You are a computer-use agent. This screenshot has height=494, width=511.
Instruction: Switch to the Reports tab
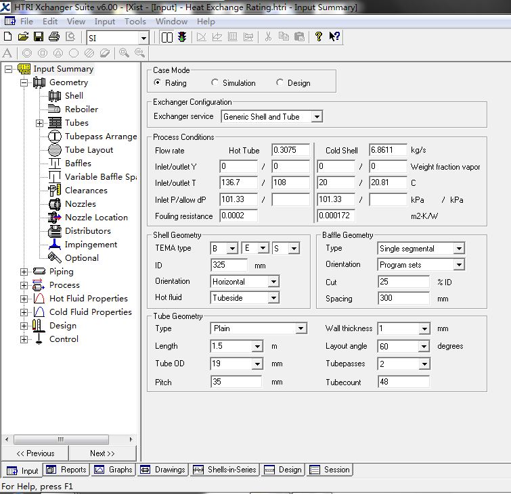pos(66,470)
